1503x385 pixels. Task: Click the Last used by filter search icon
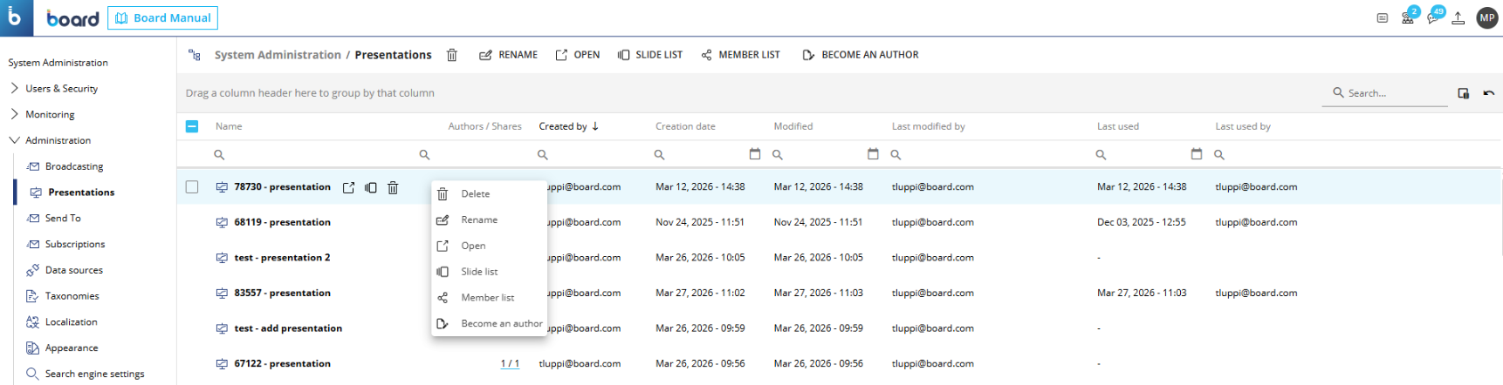[x=1219, y=154]
